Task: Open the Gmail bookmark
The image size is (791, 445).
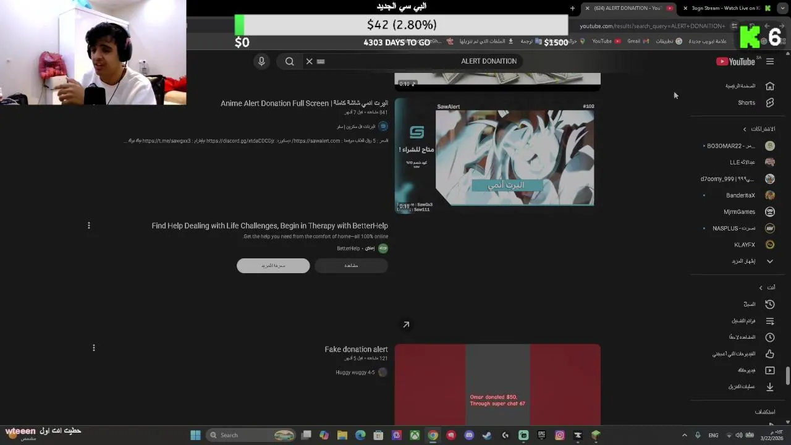Action: [x=638, y=41]
